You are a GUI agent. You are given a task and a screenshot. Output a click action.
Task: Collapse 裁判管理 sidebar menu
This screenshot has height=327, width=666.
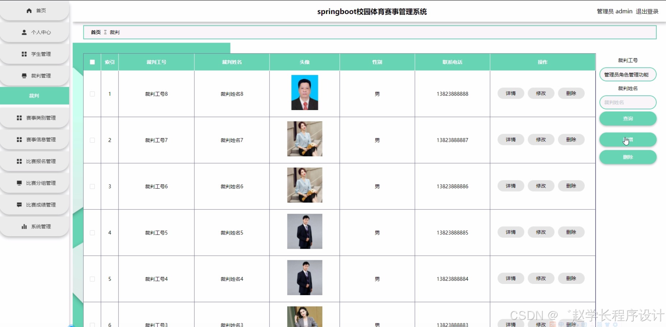tap(34, 76)
